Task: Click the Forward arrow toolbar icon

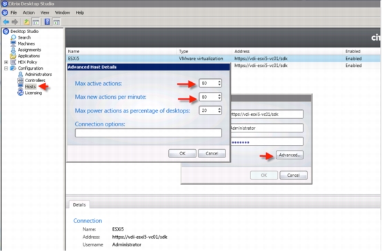Action: click(15, 22)
